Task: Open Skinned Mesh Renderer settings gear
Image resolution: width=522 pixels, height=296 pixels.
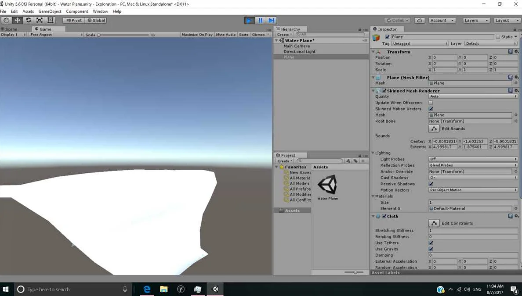Action: click(x=516, y=90)
